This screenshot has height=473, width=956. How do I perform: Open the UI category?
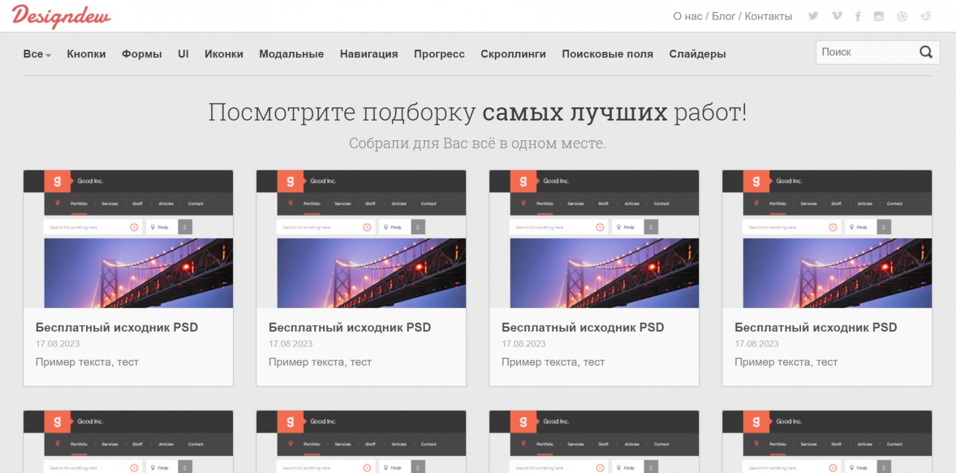tap(183, 54)
